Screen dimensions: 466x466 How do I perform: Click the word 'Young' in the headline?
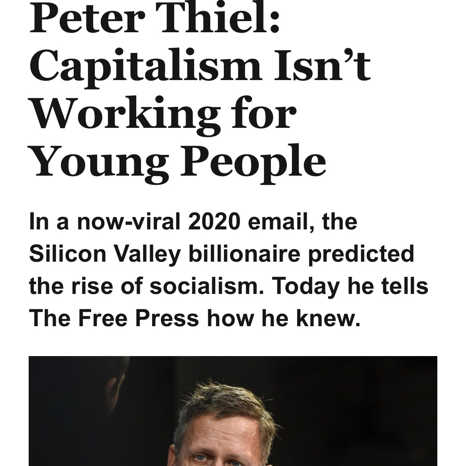tap(100, 163)
